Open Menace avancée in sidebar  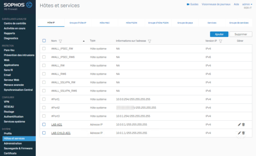coord(14,85)
